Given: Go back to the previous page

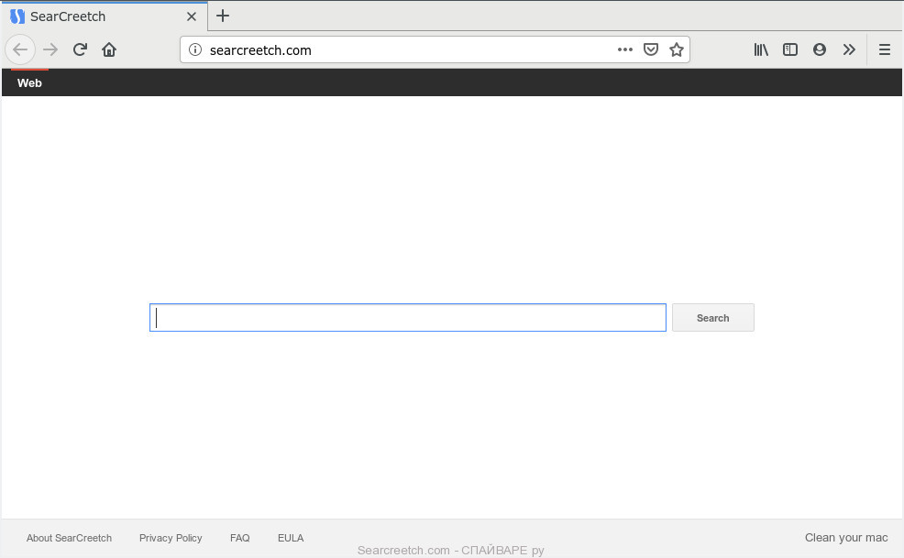Looking at the screenshot, I should point(20,49).
